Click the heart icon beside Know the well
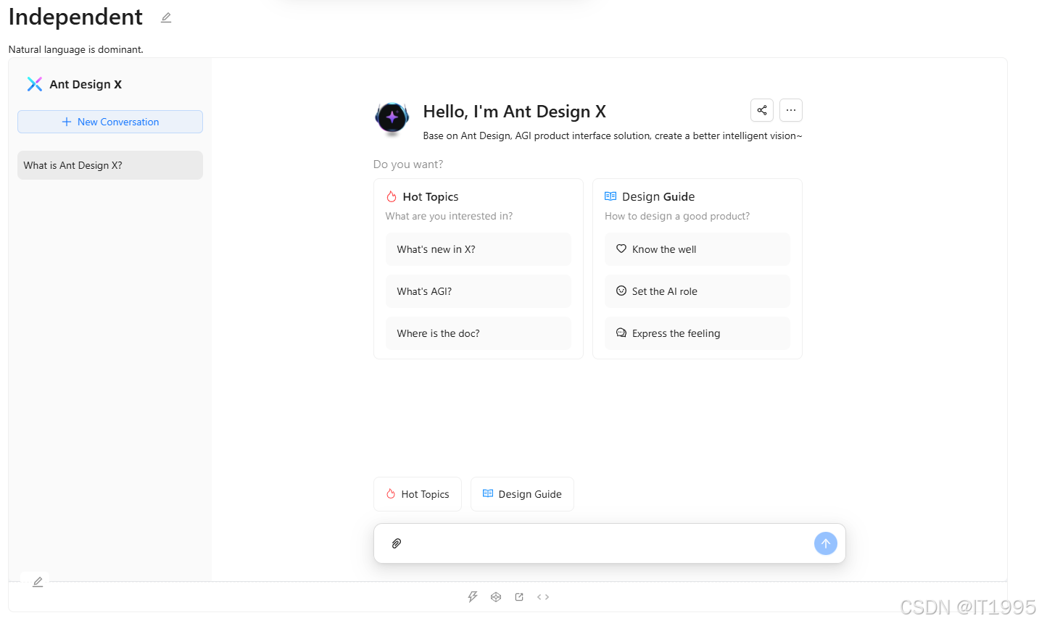 click(621, 249)
